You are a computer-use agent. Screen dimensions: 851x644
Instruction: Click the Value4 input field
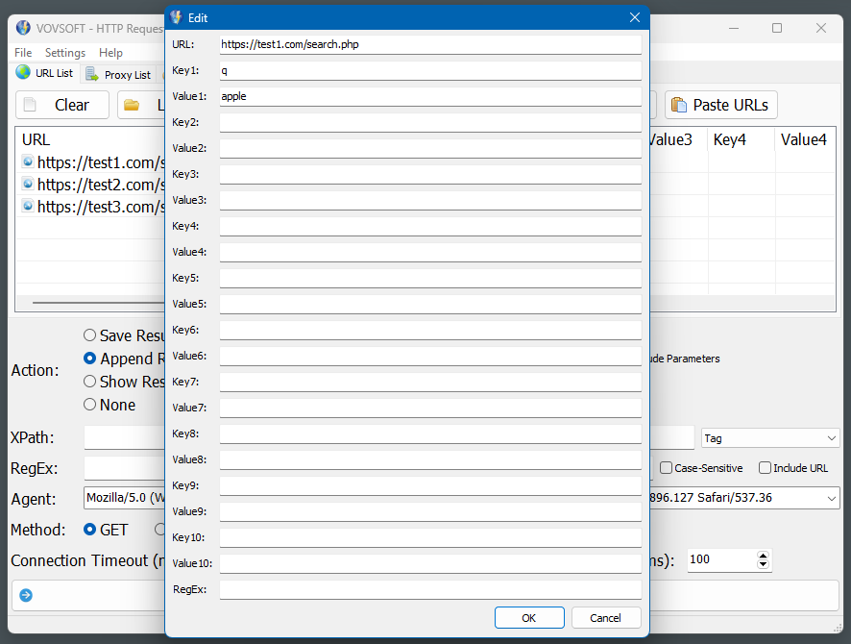(x=430, y=253)
